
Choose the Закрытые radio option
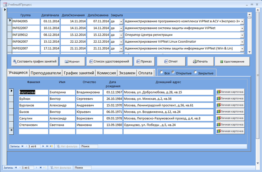click(x=195, y=72)
